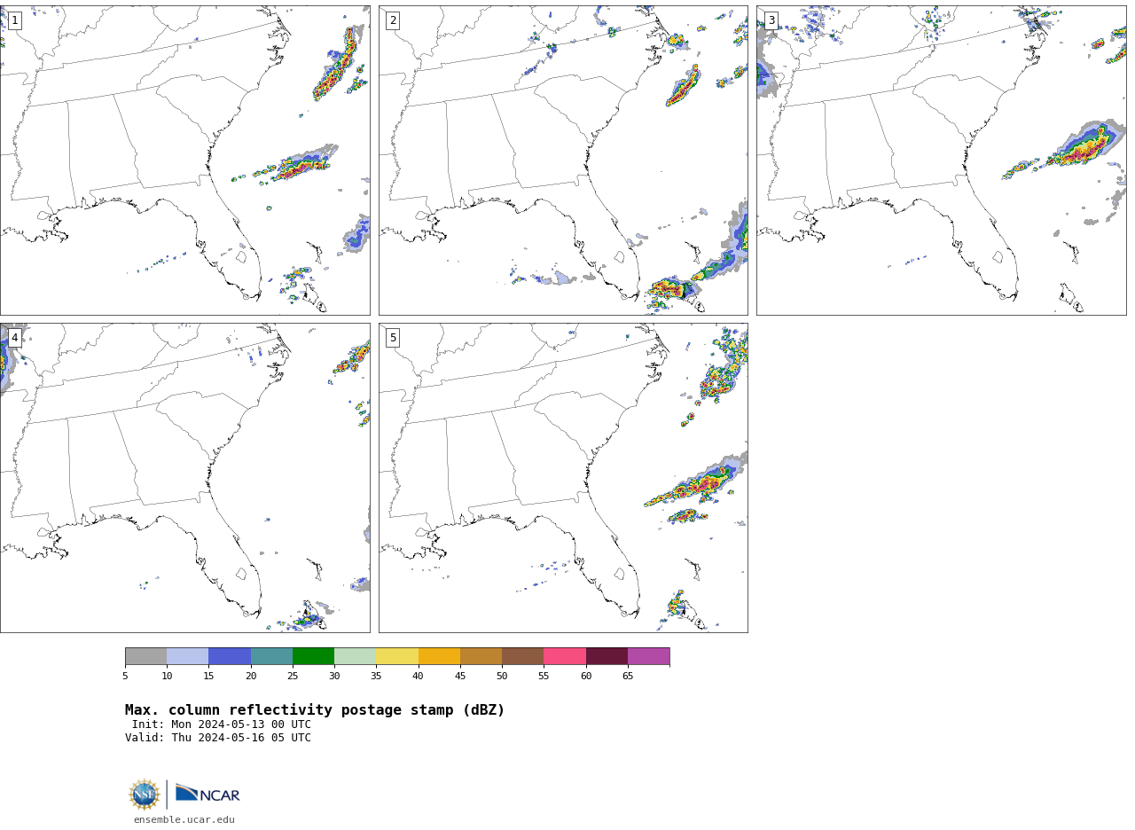The image size is (1135, 830).
Task: Select the orange 40-45 dBZ swatch
Action: pos(439,656)
